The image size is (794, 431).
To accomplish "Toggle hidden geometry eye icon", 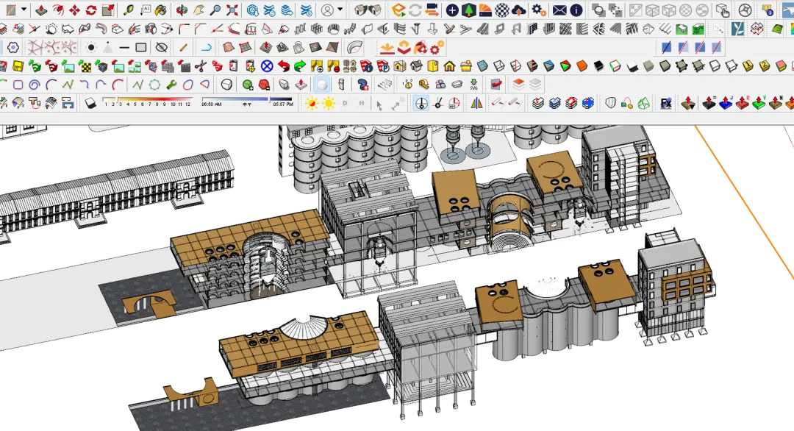I will [162, 48].
